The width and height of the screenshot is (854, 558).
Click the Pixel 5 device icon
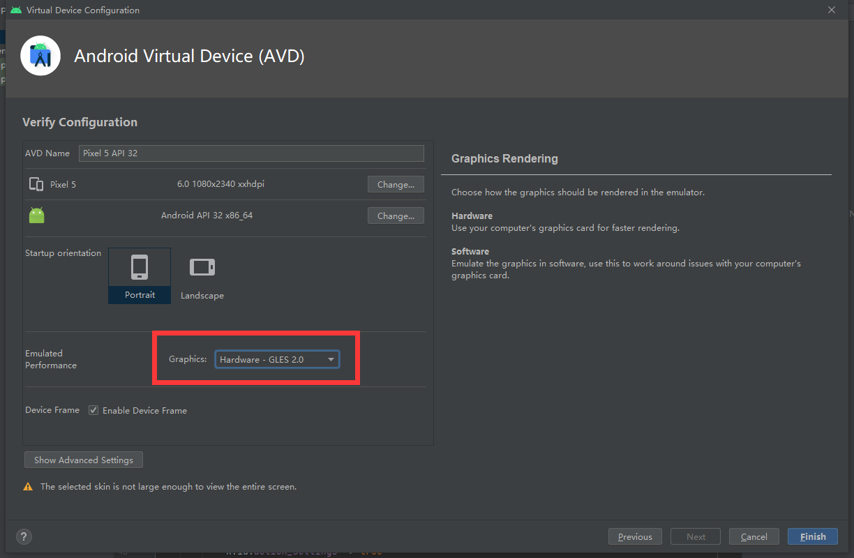36,185
